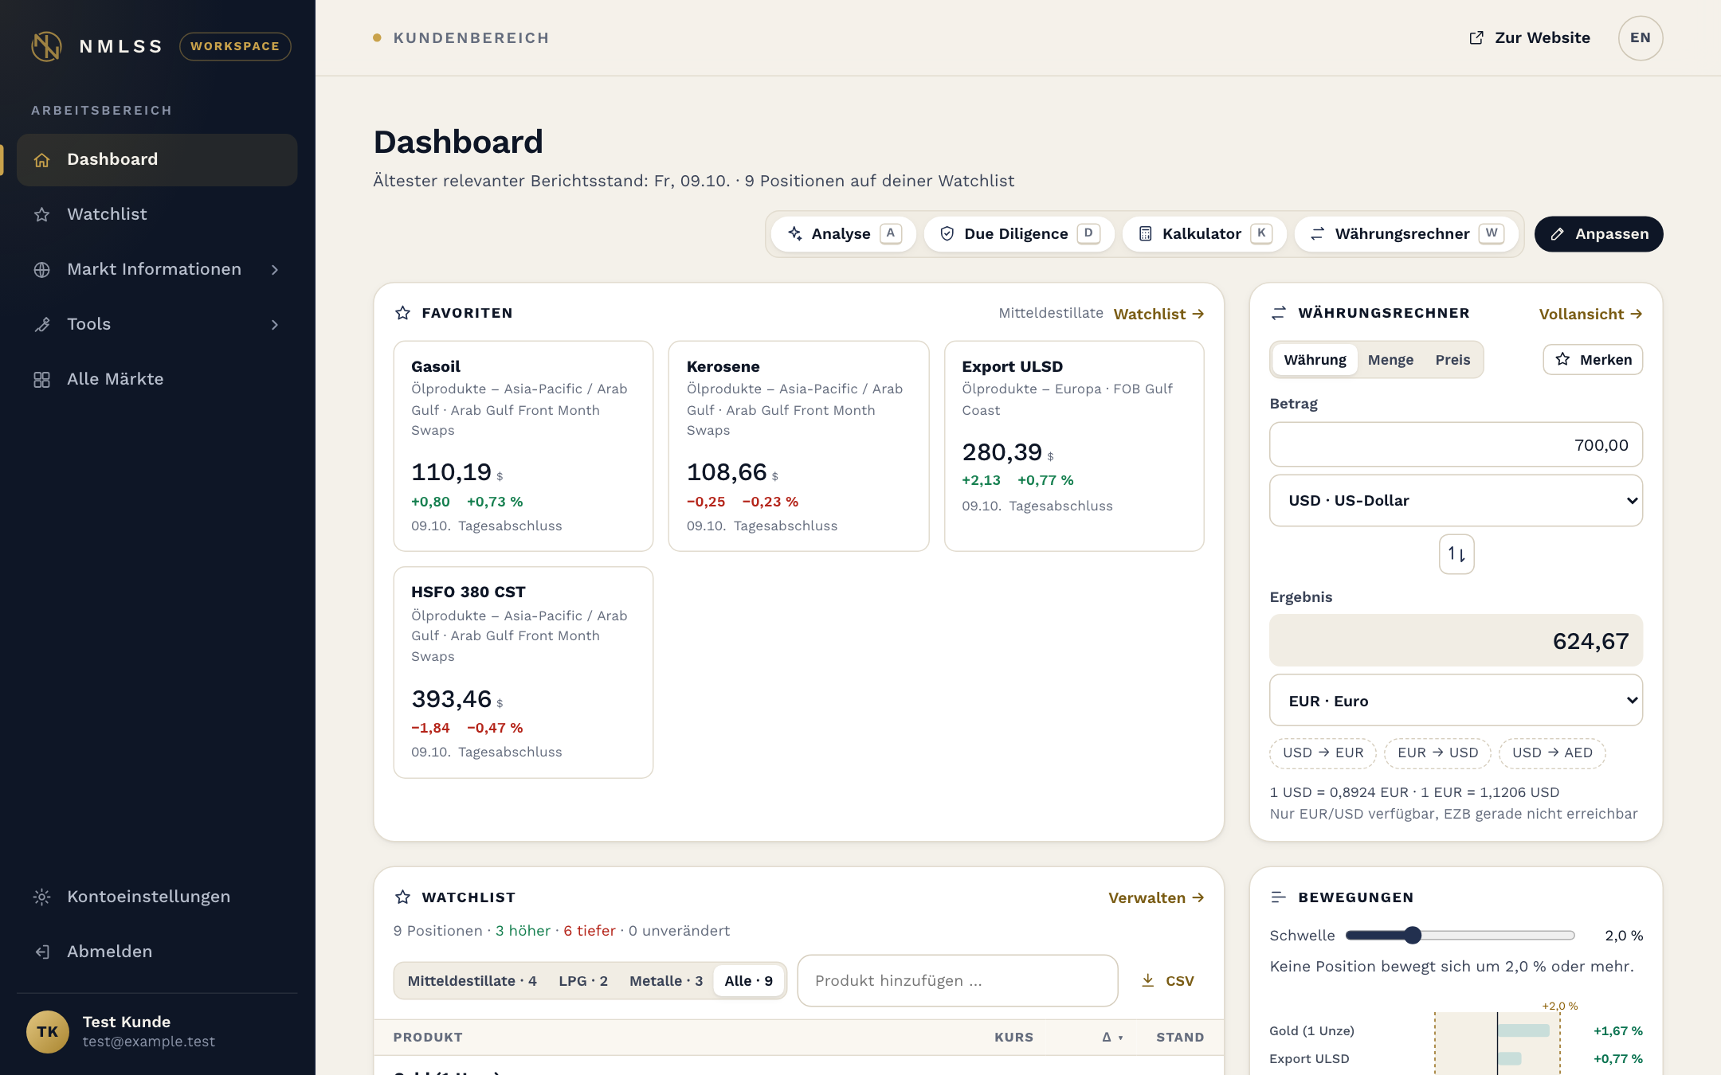The image size is (1721, 1075).
Task: Choose the USD → AED quick pair
Action: click(x=1553, y=753)
